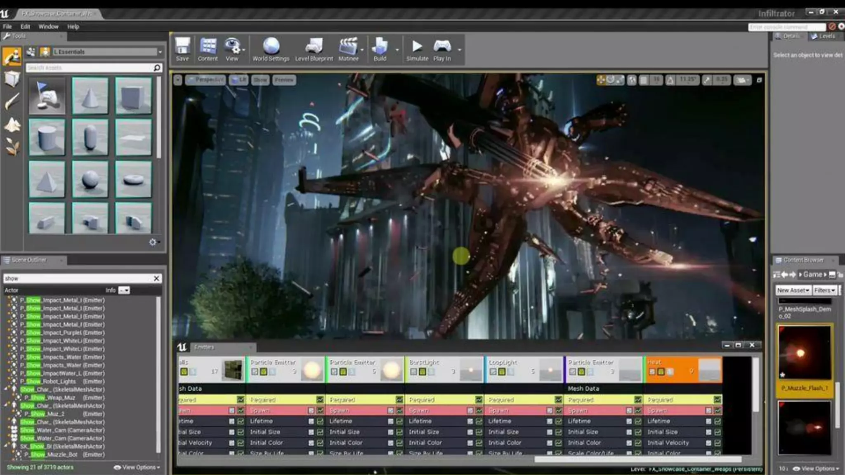
Task: Select the Landscape mode tool icon
Action: click(x=12, y=125)
